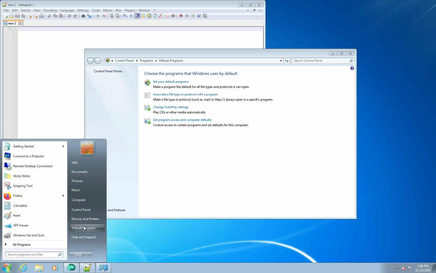The image size is (436, 273).
Task: Click the user account picture in Start menu
Action: pos(87,148)
